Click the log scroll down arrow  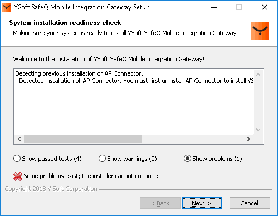click(258, 130)
